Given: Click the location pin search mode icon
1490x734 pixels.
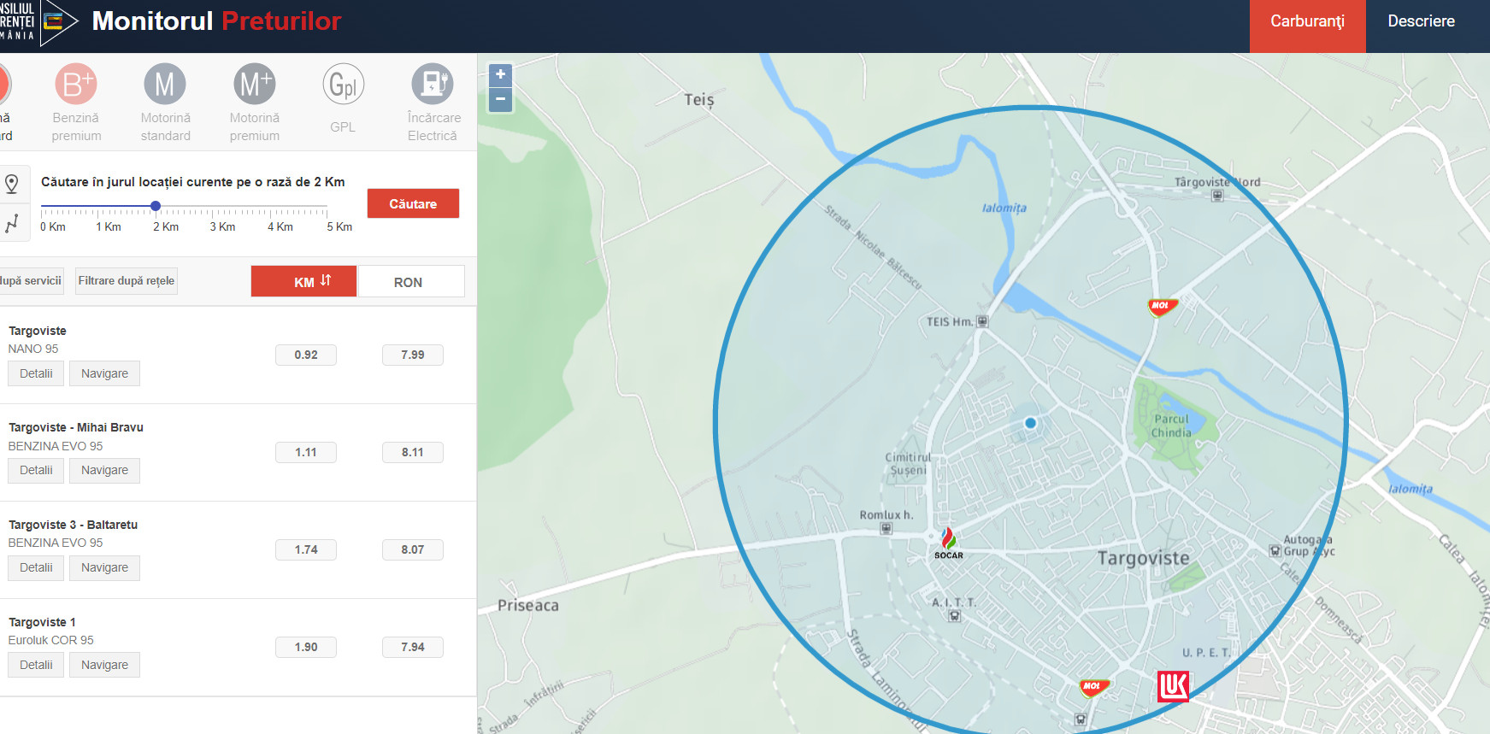Looking at the screenshot, I should (x=12, y=184).
